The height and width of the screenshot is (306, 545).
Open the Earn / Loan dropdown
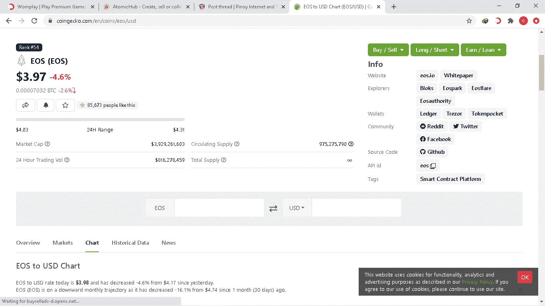(x=484, y=50)
